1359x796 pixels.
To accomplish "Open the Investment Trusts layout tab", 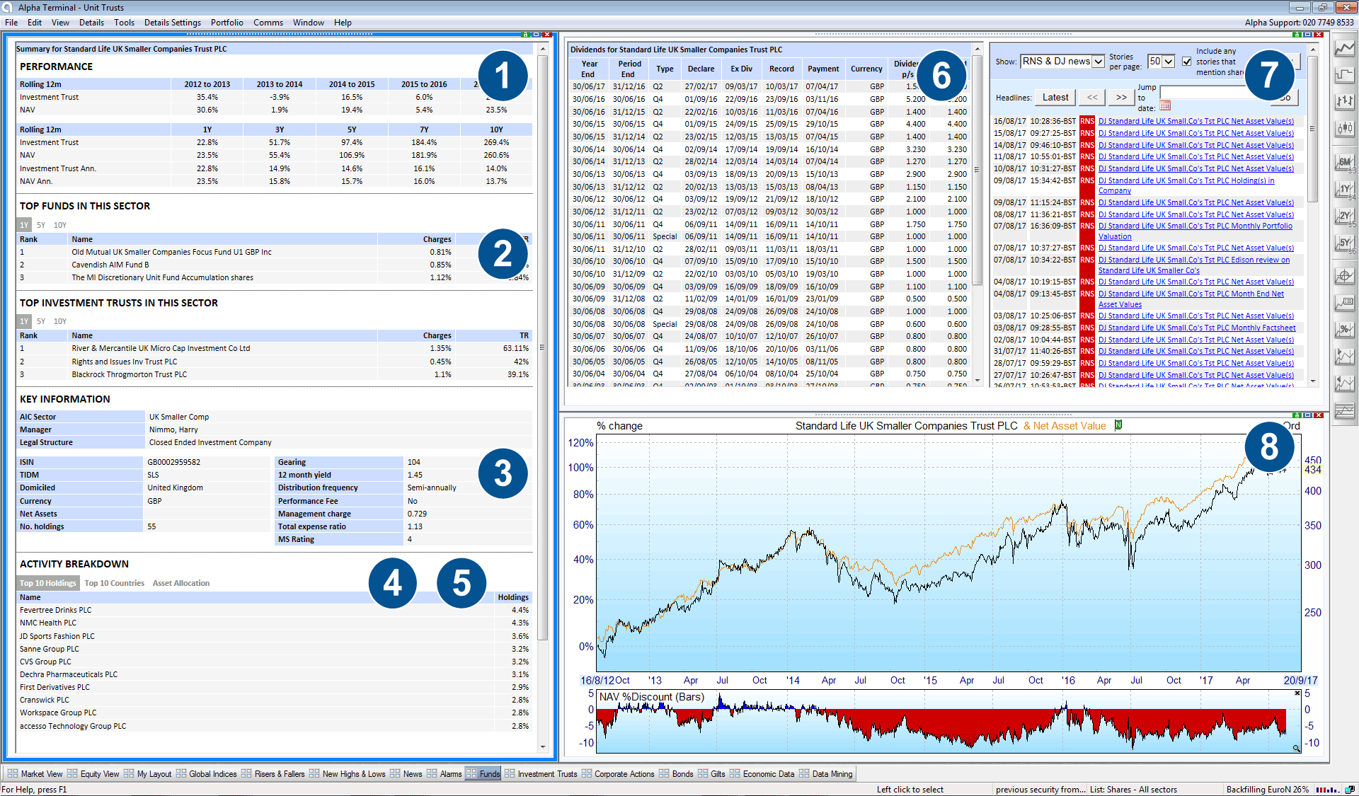I will click(546, 774).
